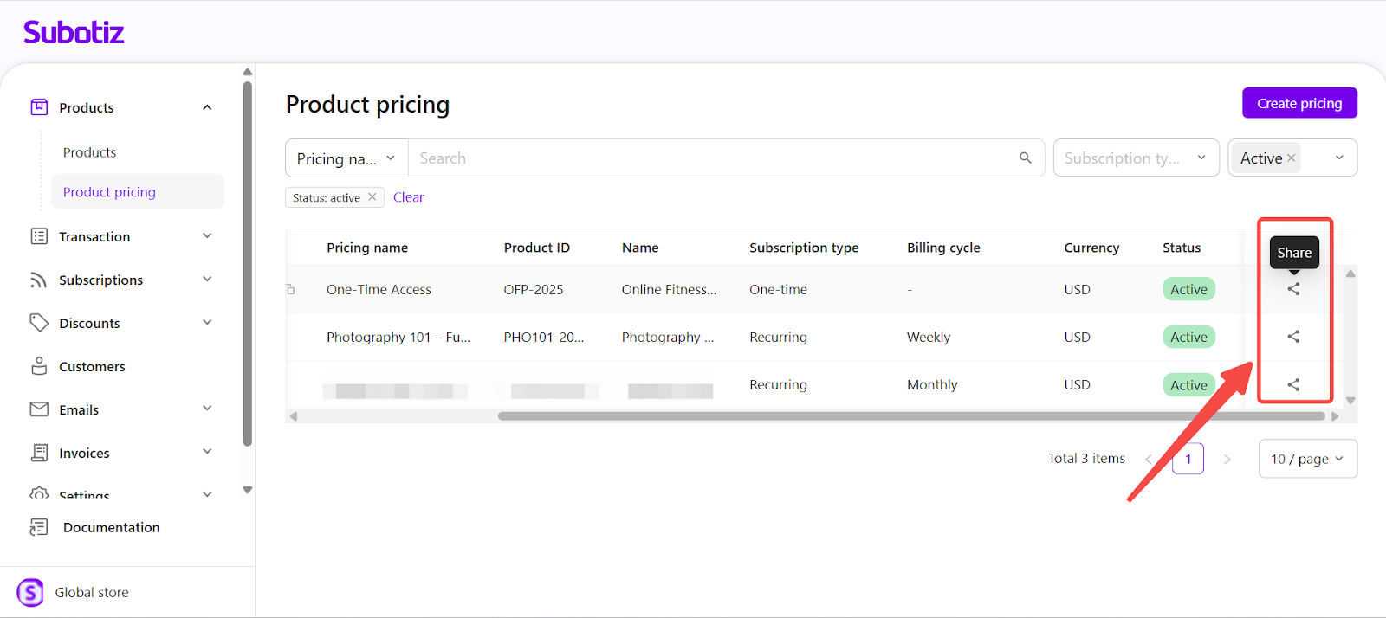Click the Clear filters link
Image resolution: width=1386 pixels, height=618 pixels.
(x=408, y=197)
